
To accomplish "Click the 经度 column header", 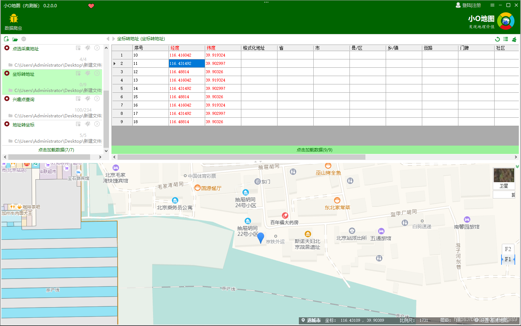I will 187,48.
